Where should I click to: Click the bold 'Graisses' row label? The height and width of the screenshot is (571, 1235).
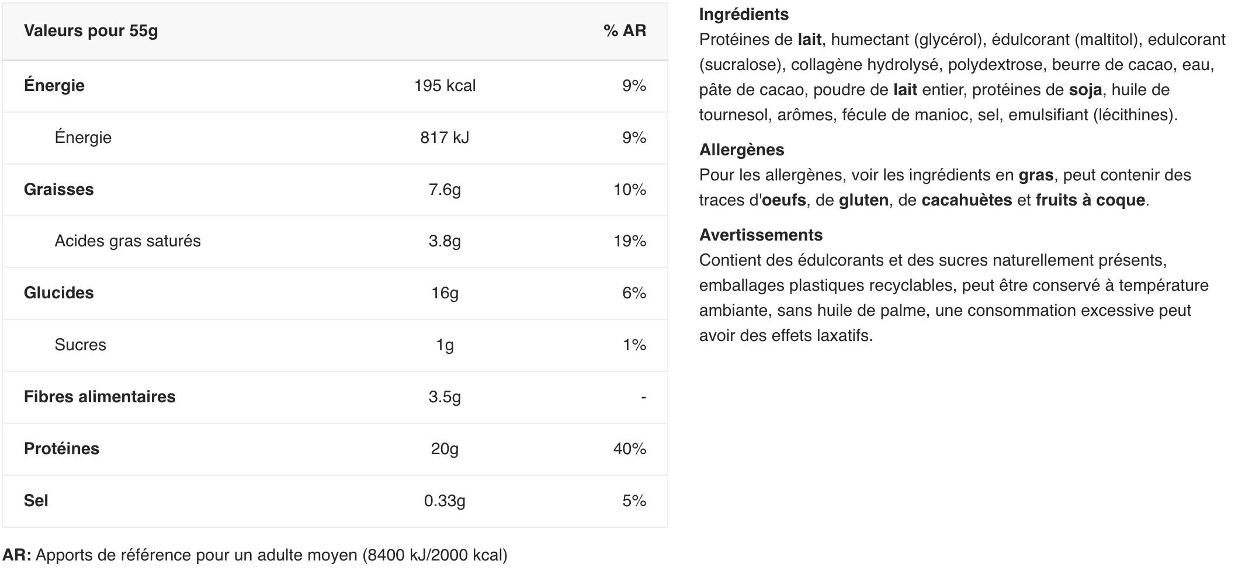pyautogui.click(x=58, y=190)
